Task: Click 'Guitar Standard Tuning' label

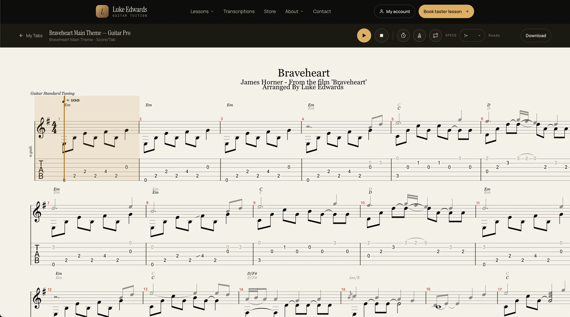Action: pos(52,93)
